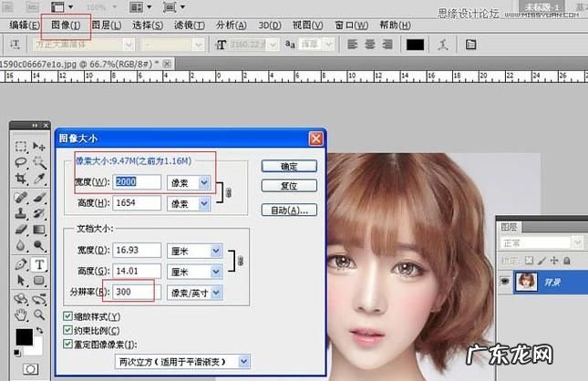Select the Blur tool
Image resolution: width=588 pixels, height=381 pixels.
[x=21, y=245]
